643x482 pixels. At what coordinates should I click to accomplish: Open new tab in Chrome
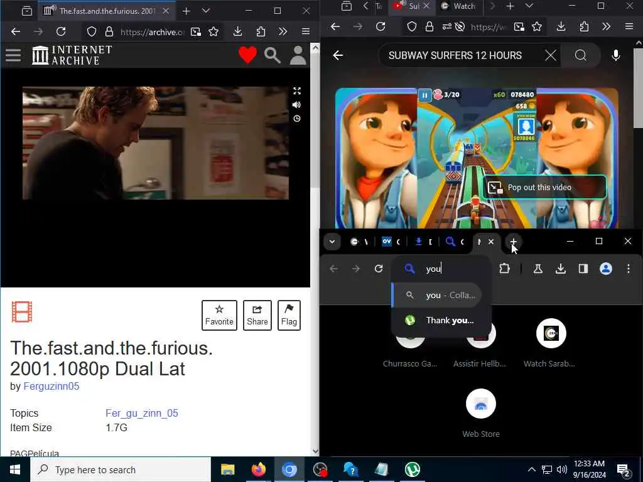(x=514, y=242)
